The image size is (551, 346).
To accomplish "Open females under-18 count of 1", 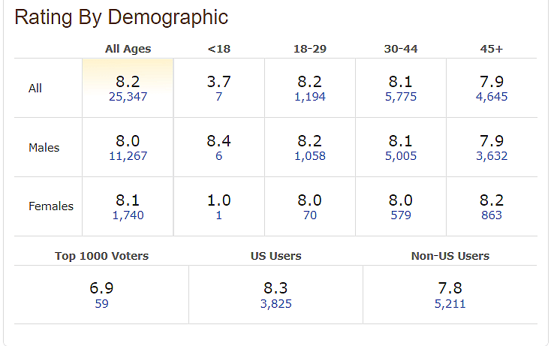I will click(x=218, y=215).
